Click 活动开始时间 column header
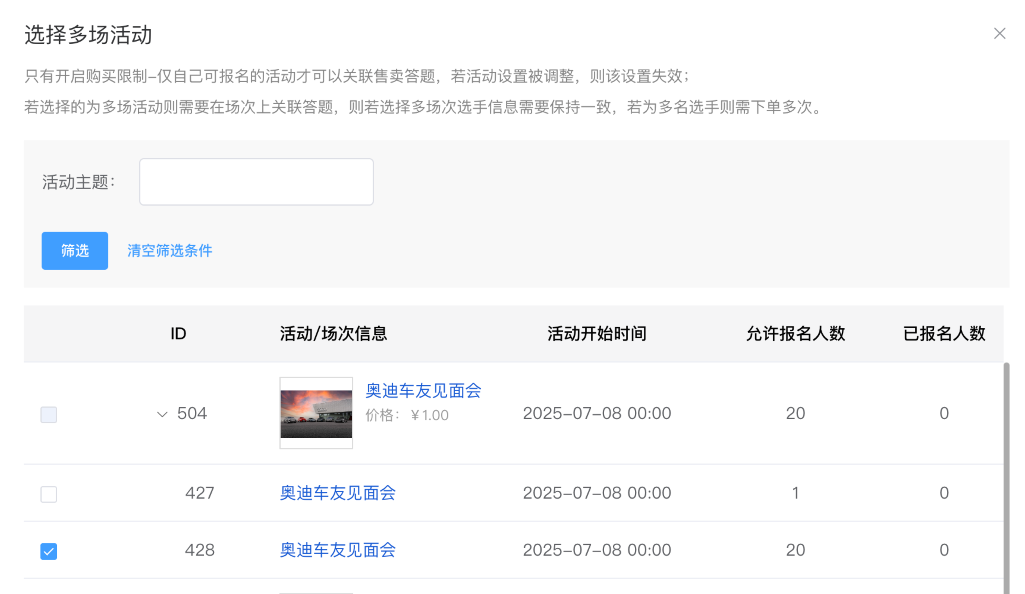This screenshot has height=594, width=1025. [x=597, y=333]
